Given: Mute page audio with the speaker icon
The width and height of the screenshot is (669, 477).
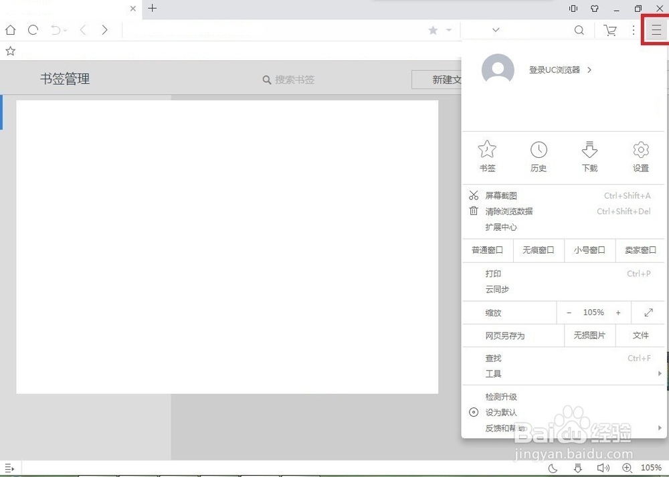Looking at the screenshot, I should click(604, 468).
